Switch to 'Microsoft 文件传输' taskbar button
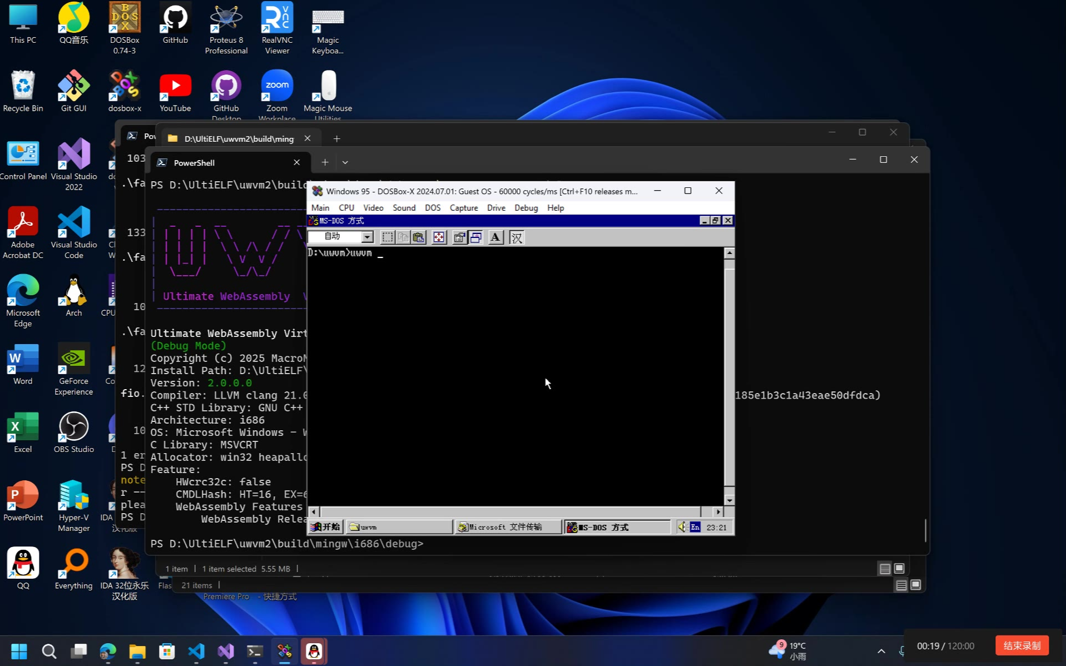The height and width of the screenshot is (666, 1066). (508, 527)
